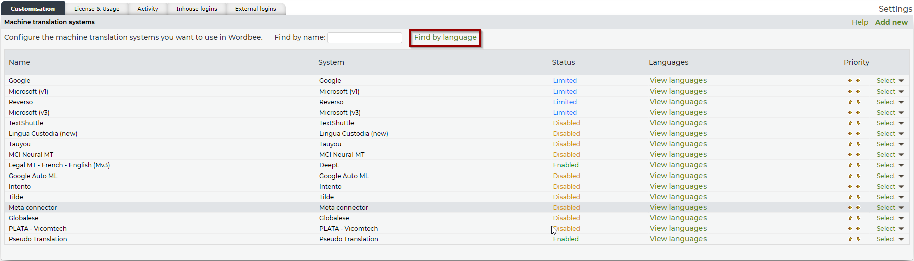Image resolution: width=914 pixels, height=261 pixels.
Task: Move Meta connector up in priority
Action: click(850, 208)
